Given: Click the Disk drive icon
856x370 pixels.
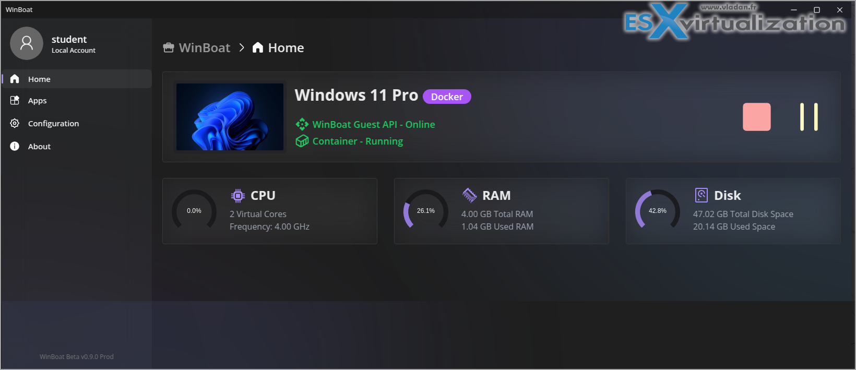Looking at the screenshot, I should [x=702, y=196].
